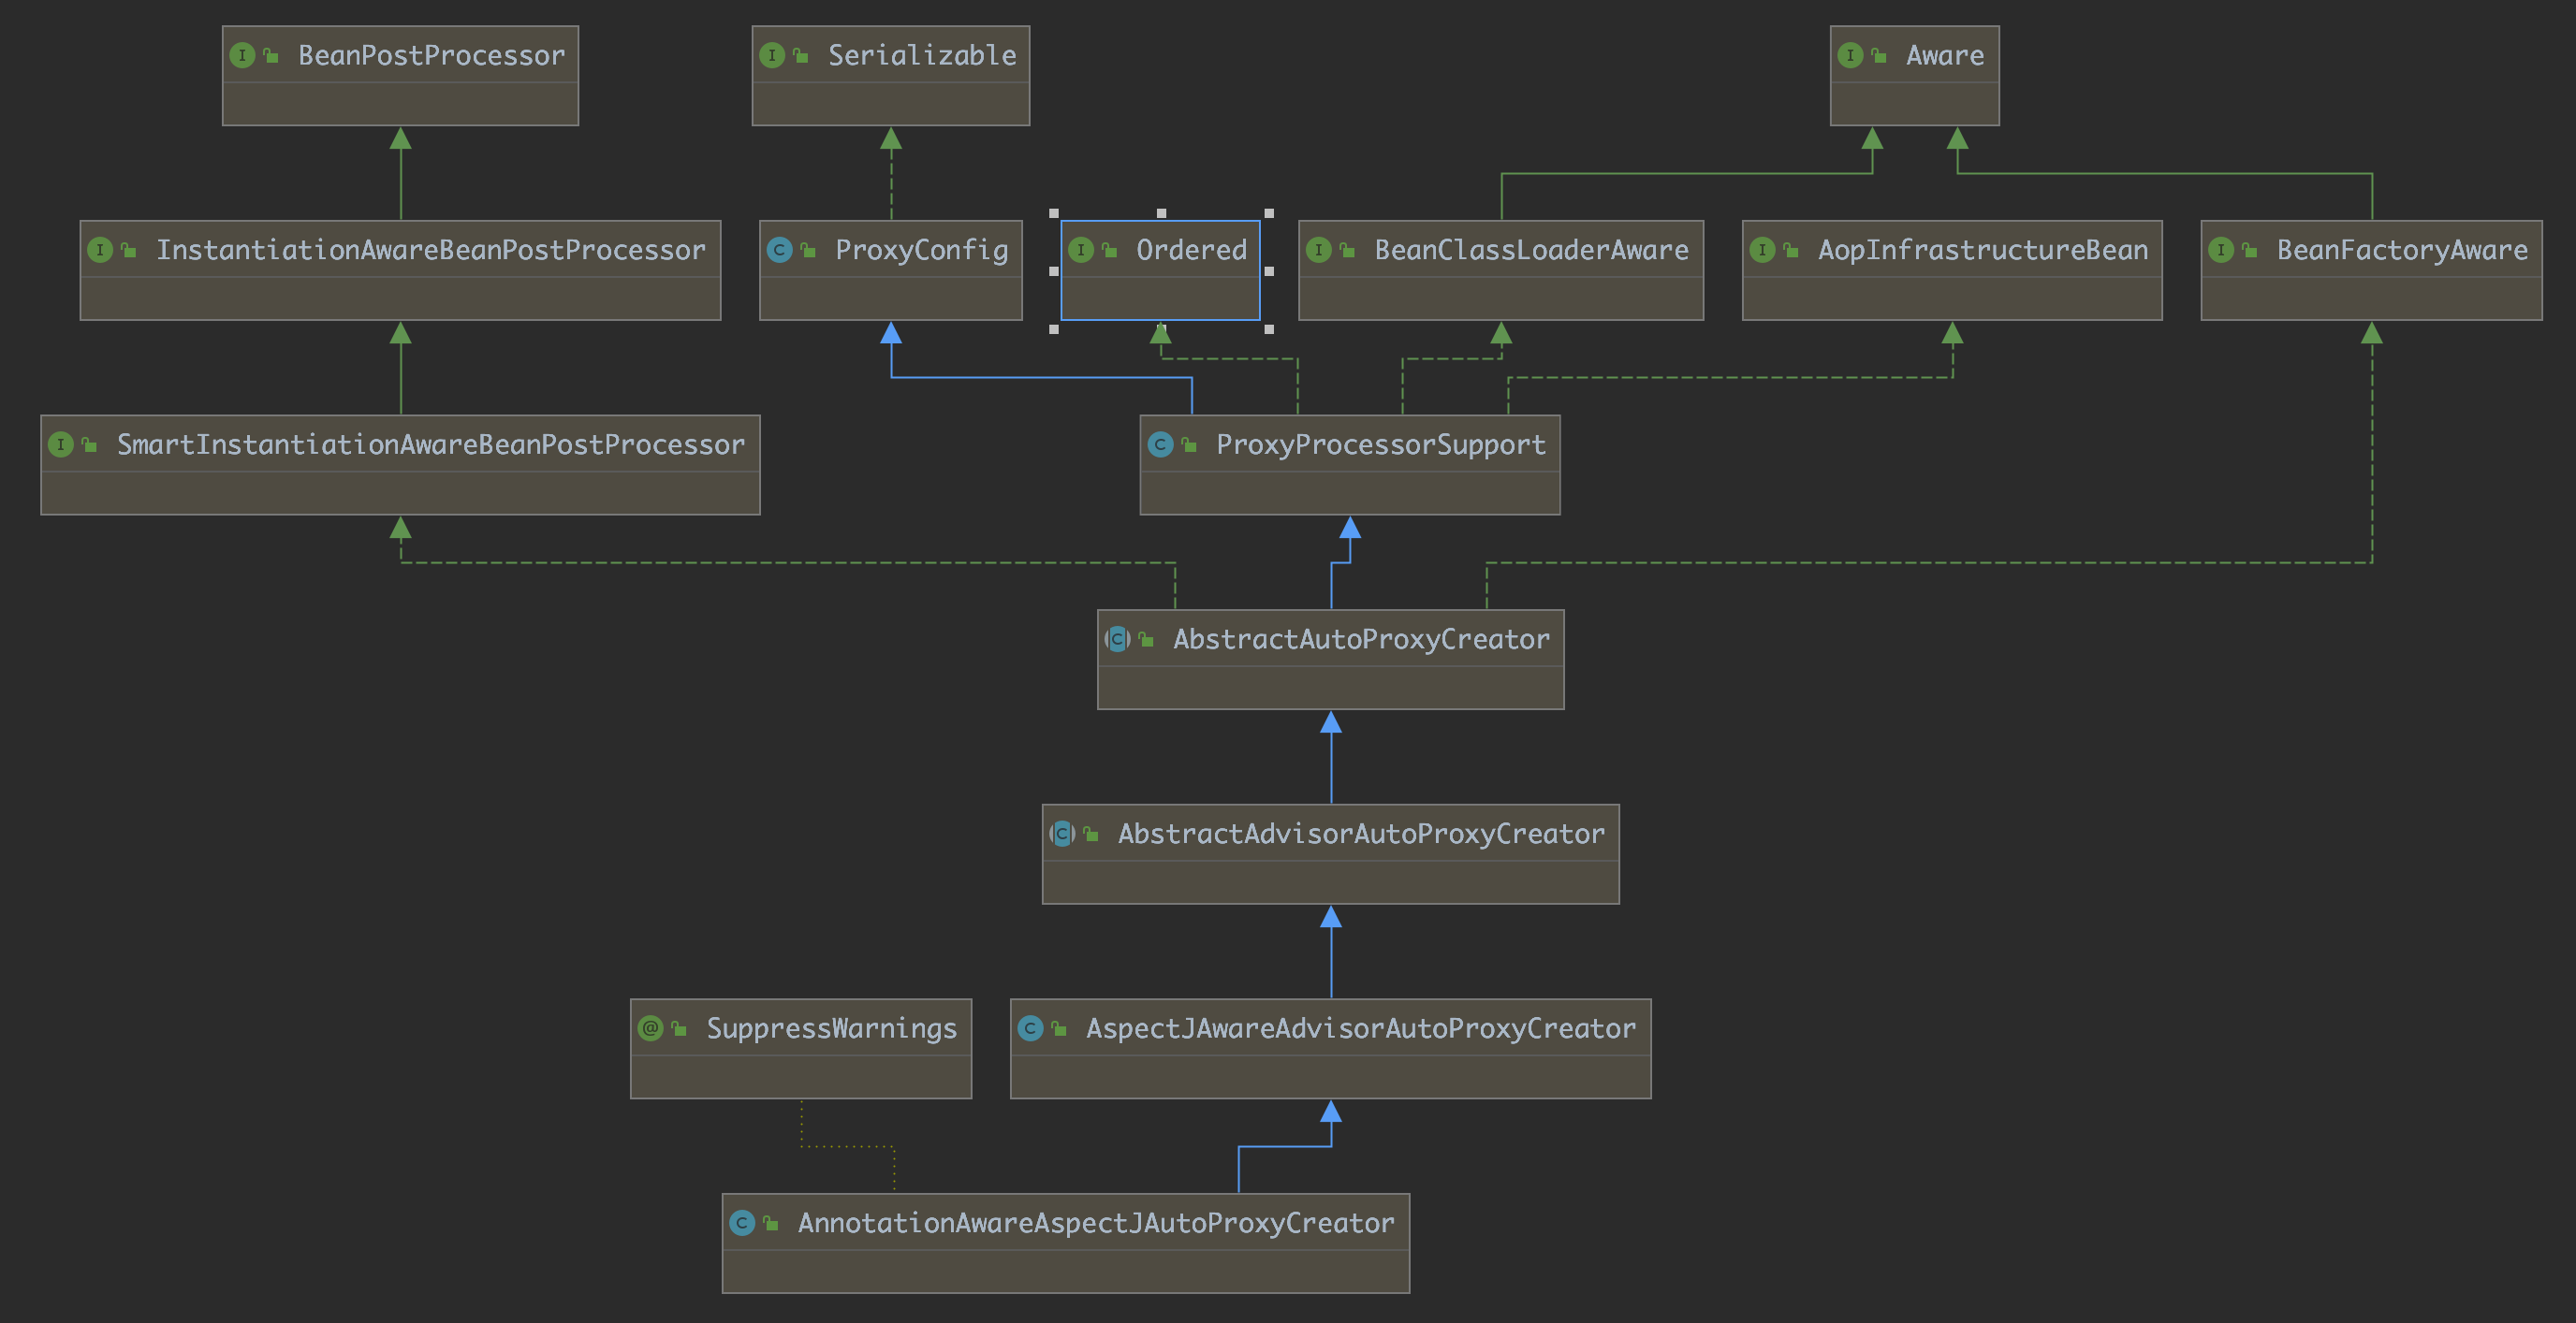Select the Aware label text
Viewport: 2576px width, 1323px height.
[x=1945, y=56]
